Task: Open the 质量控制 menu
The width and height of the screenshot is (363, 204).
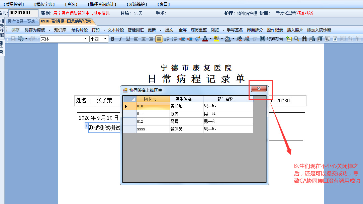Action: pos(14,4)
